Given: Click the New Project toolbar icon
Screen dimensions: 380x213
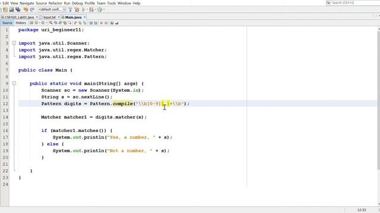Looking at the screenshot, I should [x=5, y=9].
